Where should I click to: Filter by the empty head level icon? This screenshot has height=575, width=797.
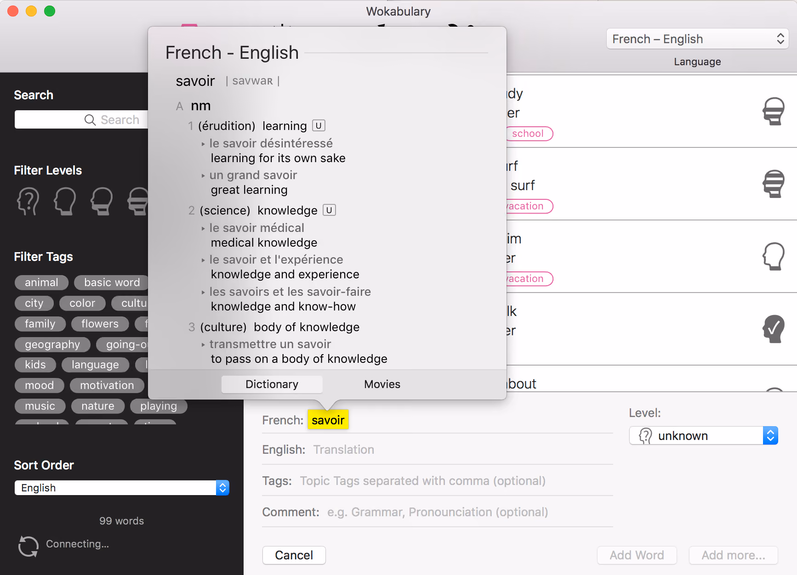(x=65, y=201)
